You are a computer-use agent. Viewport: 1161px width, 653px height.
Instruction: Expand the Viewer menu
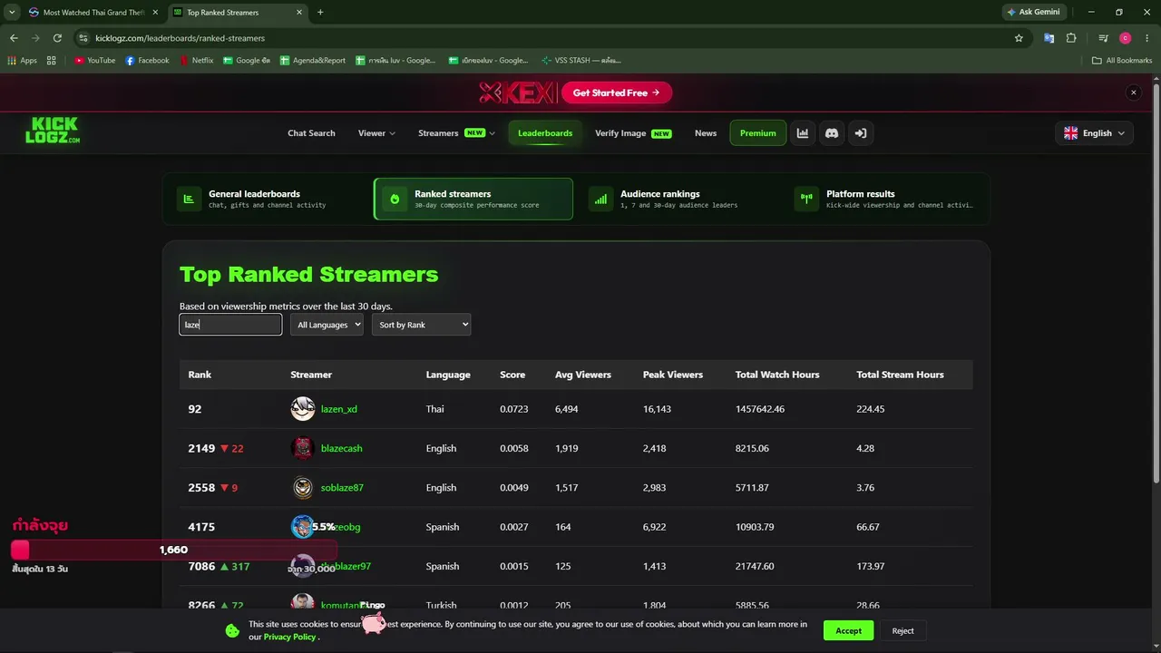[x=376, y=133]
